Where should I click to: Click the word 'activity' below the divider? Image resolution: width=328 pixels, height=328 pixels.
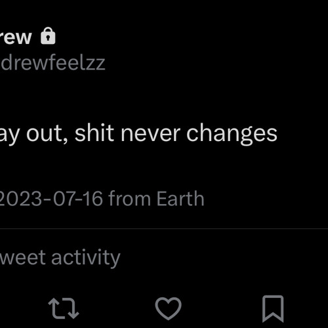tap(86, 258)
